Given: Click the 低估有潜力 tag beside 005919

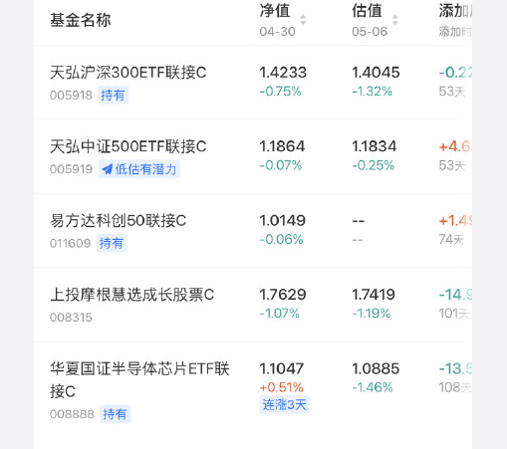Looking at the screenshot, I should point(139,169).
